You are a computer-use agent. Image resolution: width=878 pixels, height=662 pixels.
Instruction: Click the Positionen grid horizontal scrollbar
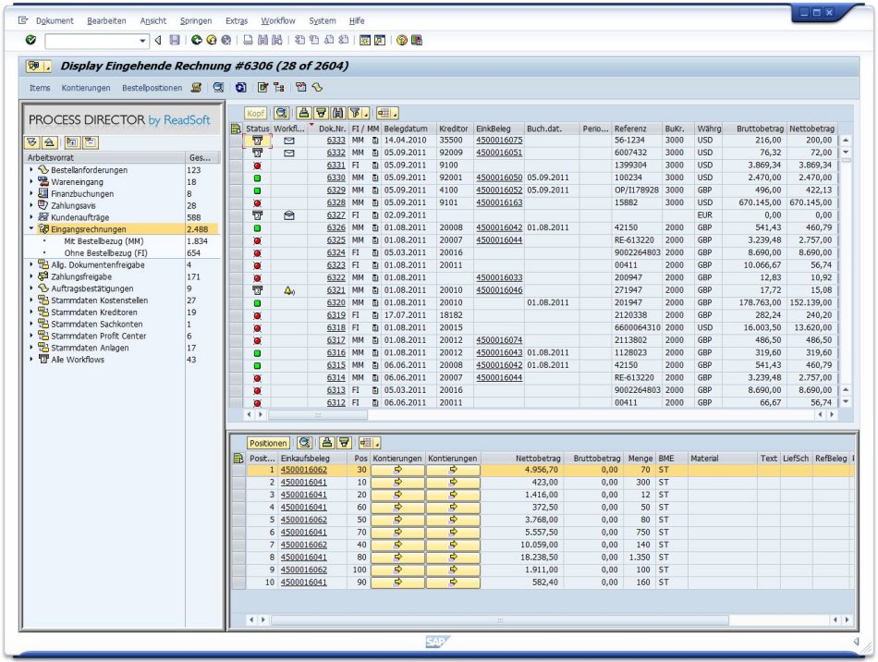(x=499, y=620)
